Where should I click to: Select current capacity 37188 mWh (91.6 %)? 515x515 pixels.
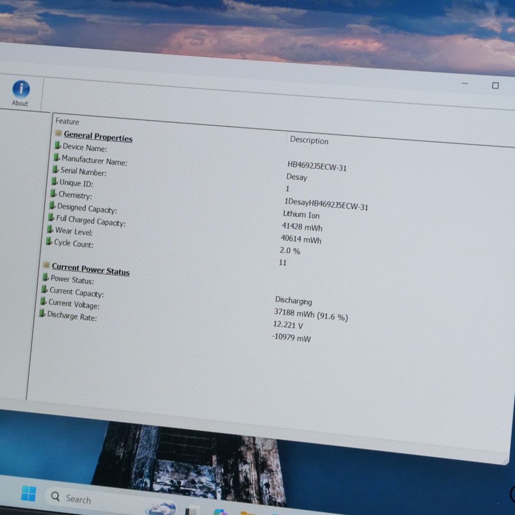tap(311, 315)
